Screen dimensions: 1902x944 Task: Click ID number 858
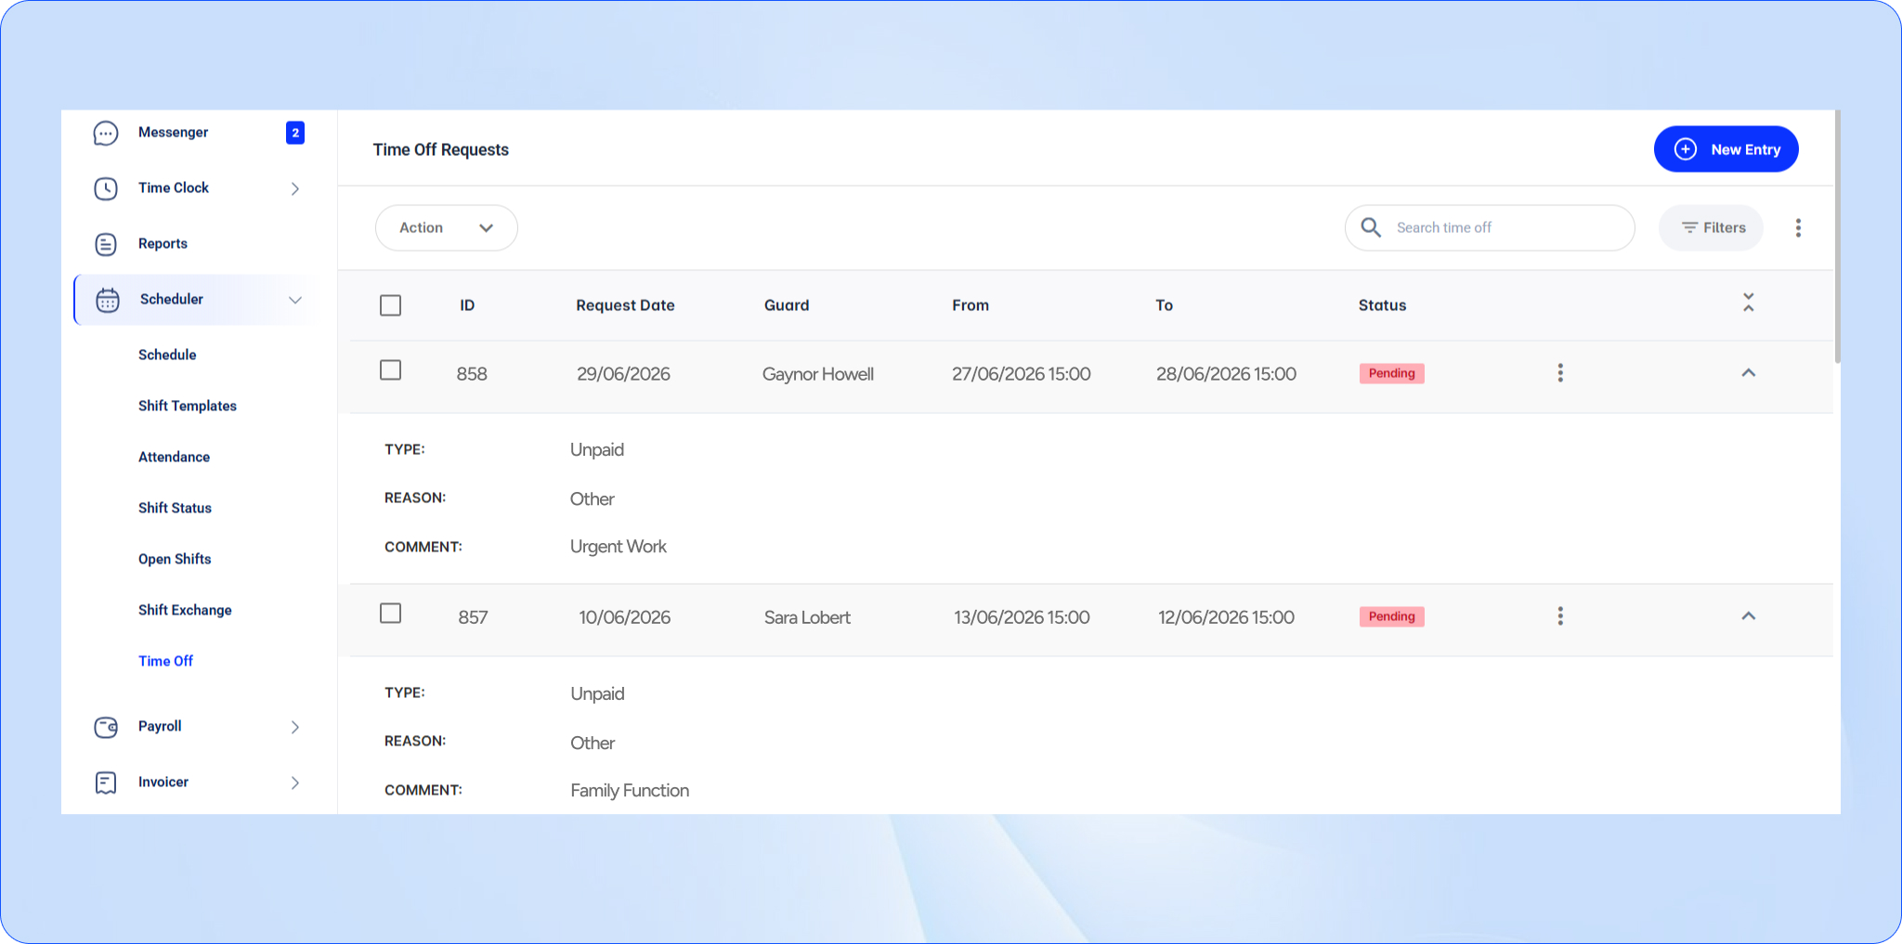pyautogui.click(x=472, y=374)
